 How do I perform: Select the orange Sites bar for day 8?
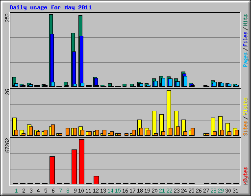pyautogui.click(x=68, y=132)
